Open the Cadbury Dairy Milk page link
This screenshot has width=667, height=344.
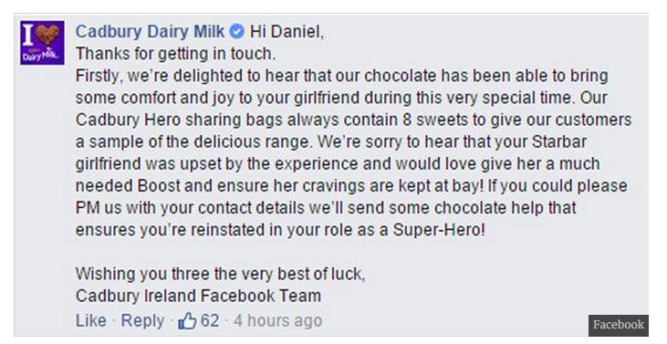150,31
